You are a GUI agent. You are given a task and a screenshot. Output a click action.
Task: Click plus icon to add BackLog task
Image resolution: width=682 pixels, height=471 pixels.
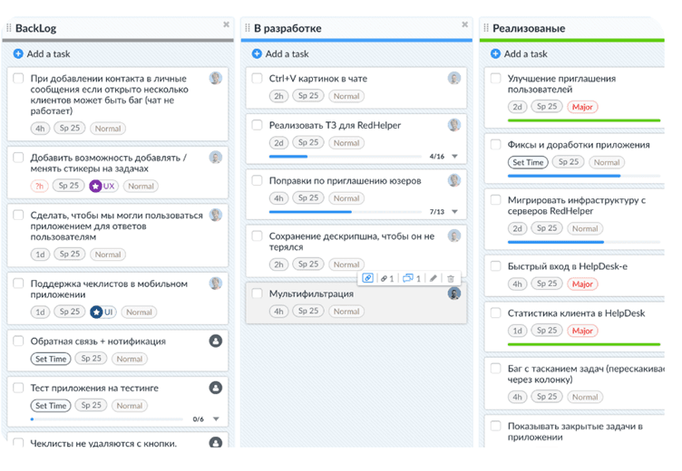(x=18, y=54)
